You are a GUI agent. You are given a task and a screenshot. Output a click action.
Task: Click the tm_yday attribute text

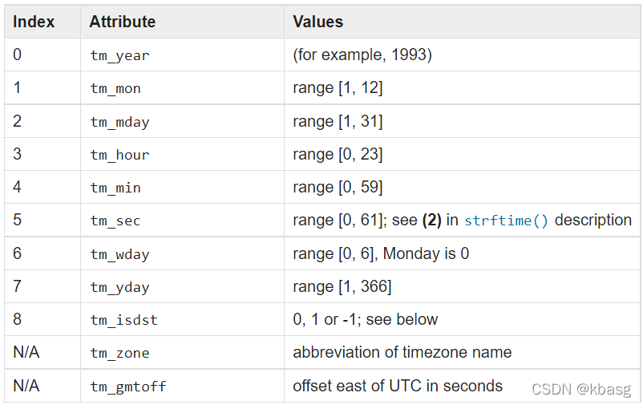[119, 287]
